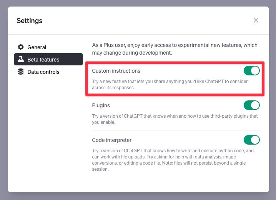Click the Beta features flask icon
The image size is (276, 200).
point(21,60)
